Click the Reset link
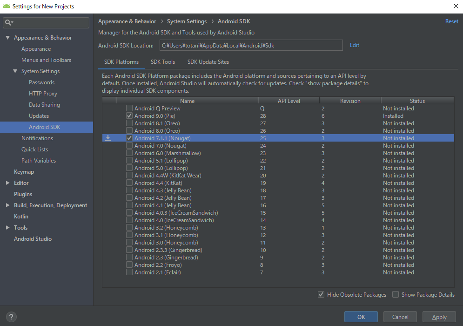Viewport: 463px width, 326px height. pos(451,21)
